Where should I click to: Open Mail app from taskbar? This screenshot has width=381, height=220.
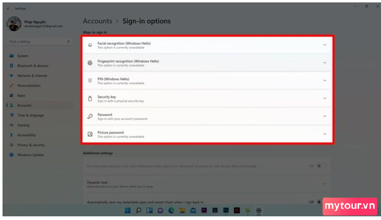(x=193, y=210)
